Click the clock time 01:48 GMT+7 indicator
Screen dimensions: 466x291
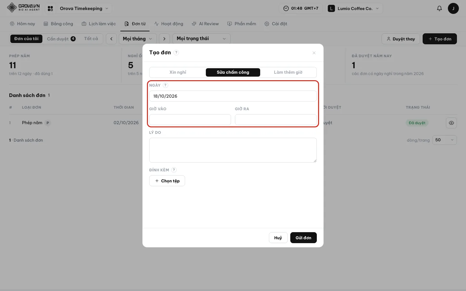click(301, 8)
